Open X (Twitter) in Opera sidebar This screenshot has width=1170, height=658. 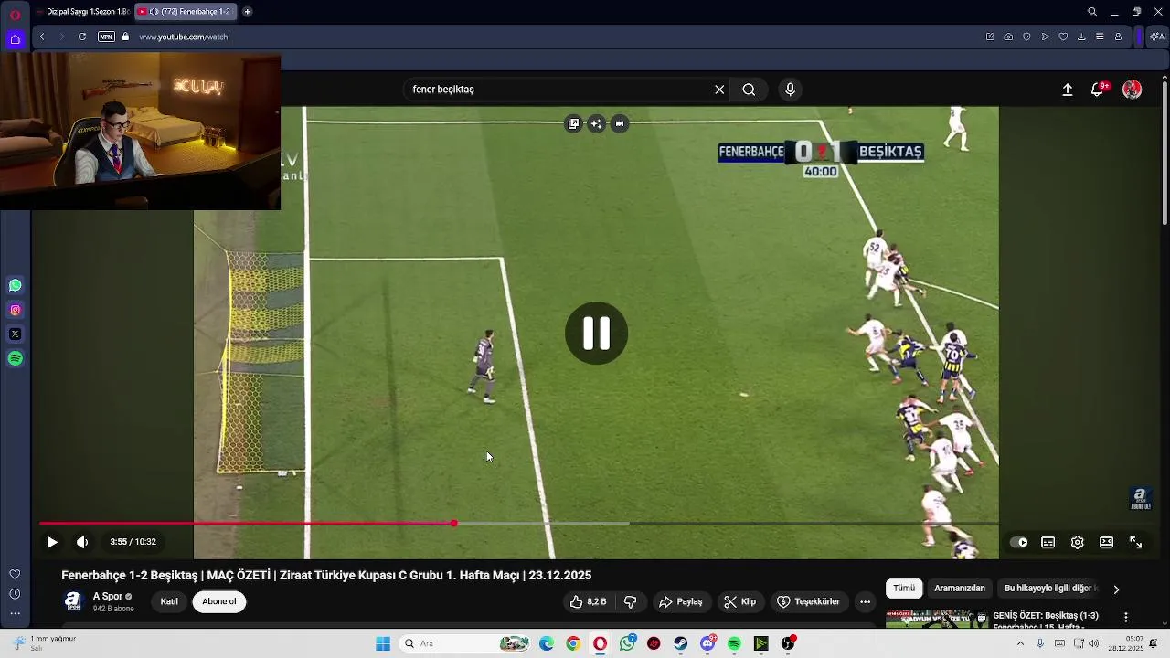tap(16, 334)
